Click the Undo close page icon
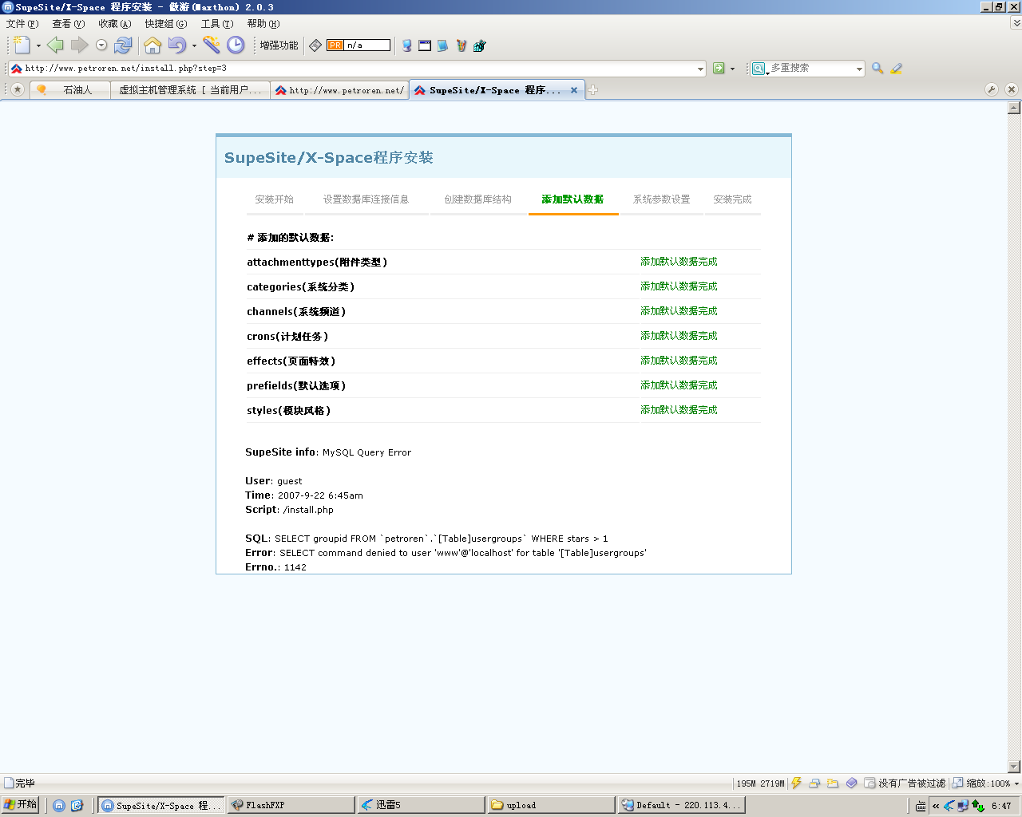The height and width of the screenshot is (817, 1022). (x=177, y=45)
